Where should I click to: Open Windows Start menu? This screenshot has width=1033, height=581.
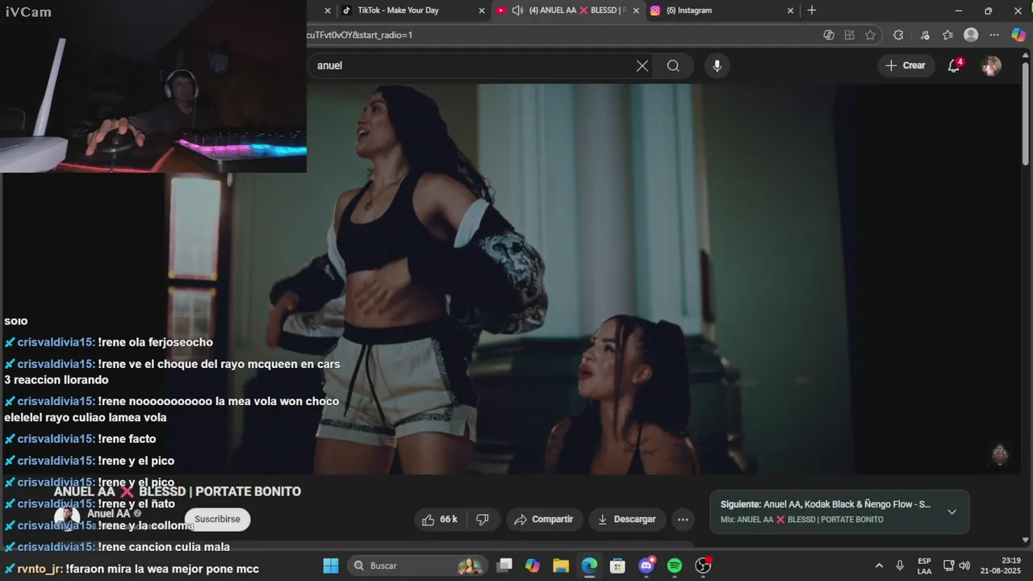point(331,566)
